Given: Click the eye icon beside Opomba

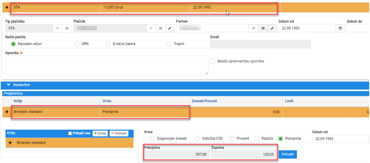Looking at the screenshot, I should tap(21, 53).
